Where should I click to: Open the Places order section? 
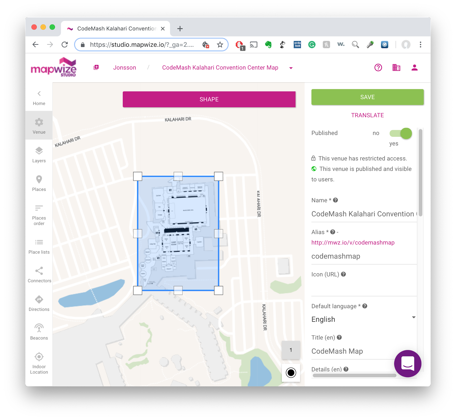[x=39, y=215]
